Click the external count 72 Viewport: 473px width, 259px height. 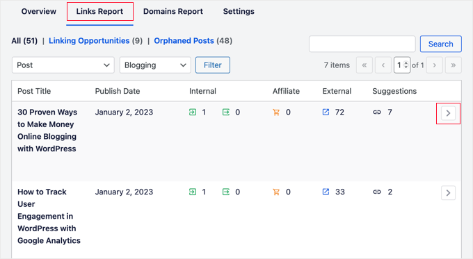tap(339, 112)
